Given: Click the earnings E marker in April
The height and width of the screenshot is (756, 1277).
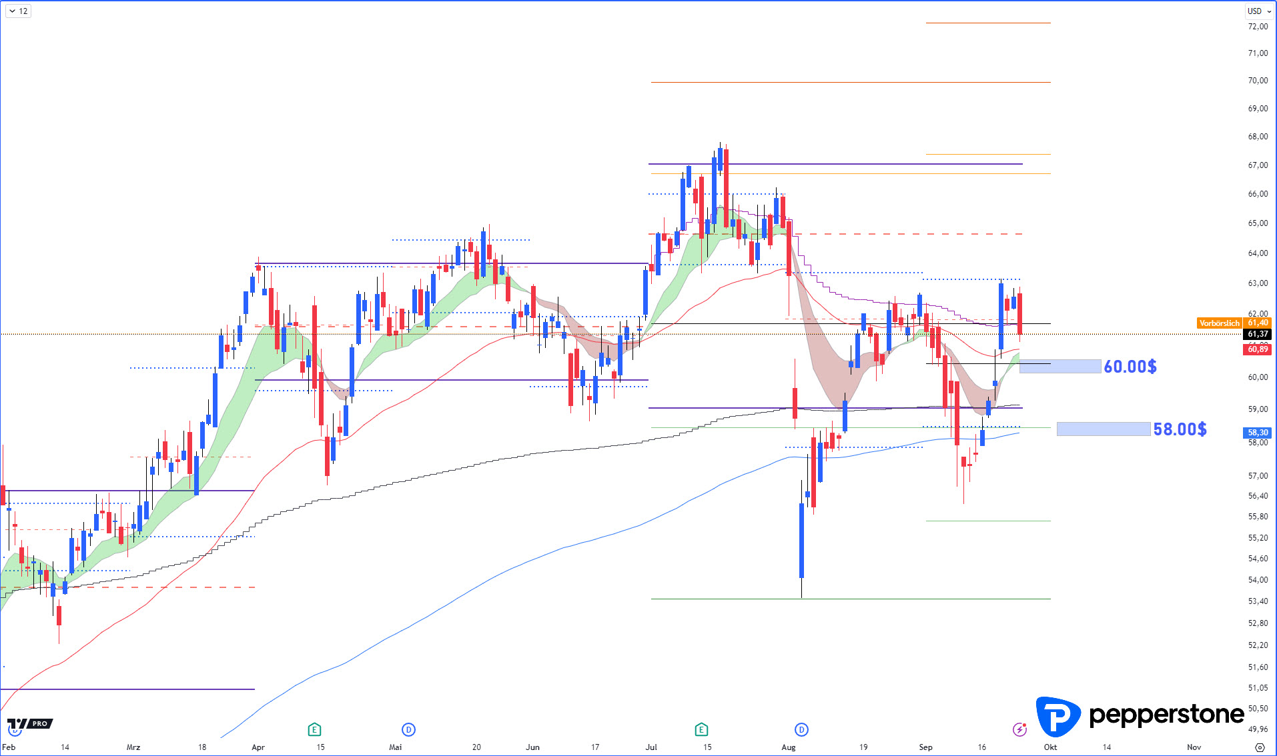Looking at the screenshot, I should pos(314,729).
